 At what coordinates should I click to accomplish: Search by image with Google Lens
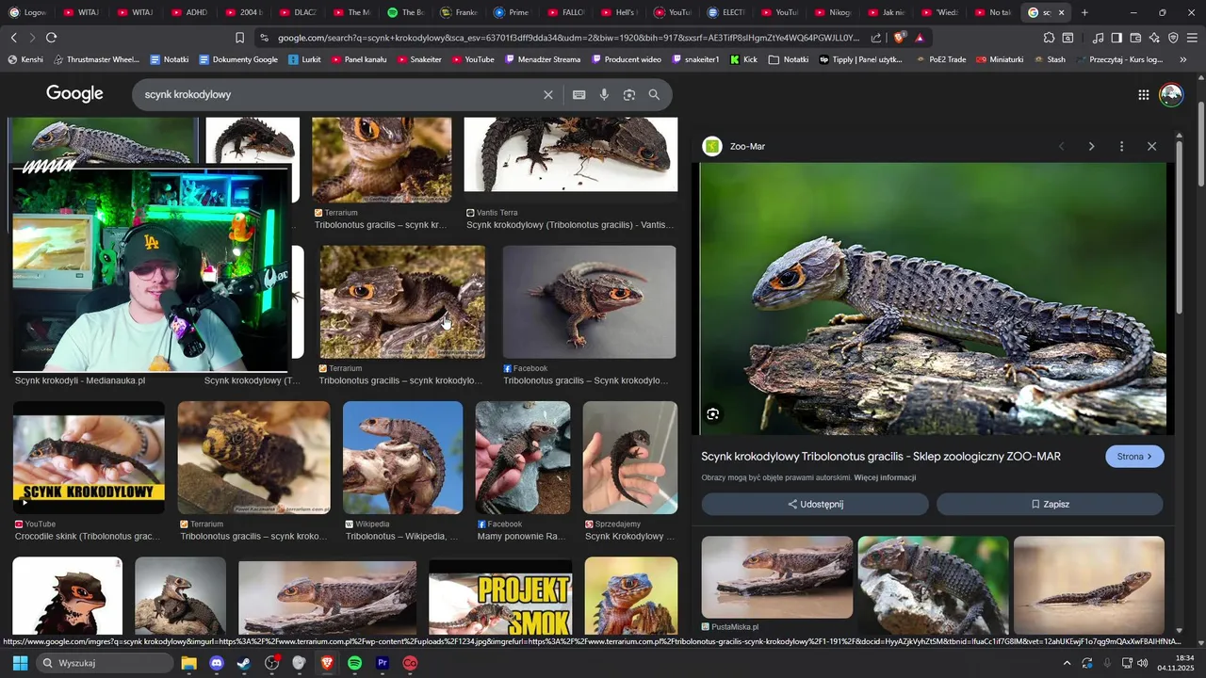629,95
